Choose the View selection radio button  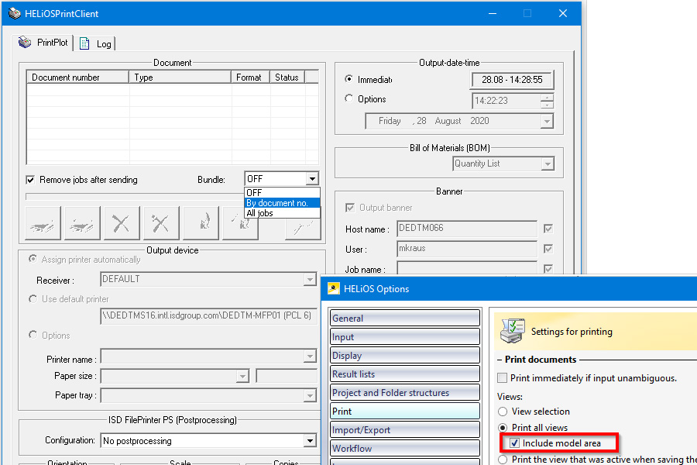pos(503,412)
